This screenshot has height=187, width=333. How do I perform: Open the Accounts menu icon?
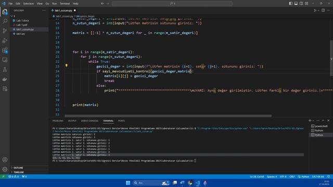(5, 159)
